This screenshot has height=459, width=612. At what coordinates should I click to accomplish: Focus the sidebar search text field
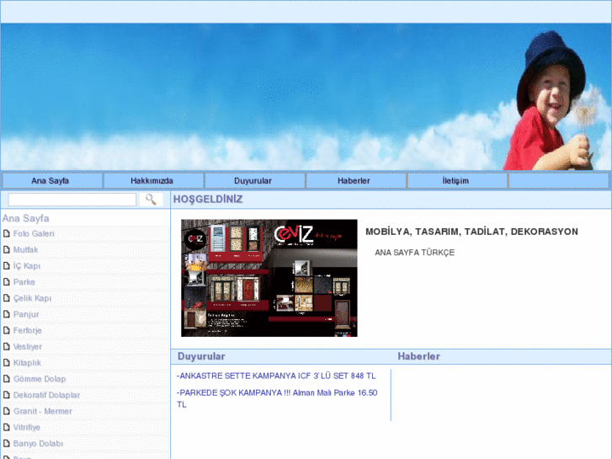click(x=72, y=200)
